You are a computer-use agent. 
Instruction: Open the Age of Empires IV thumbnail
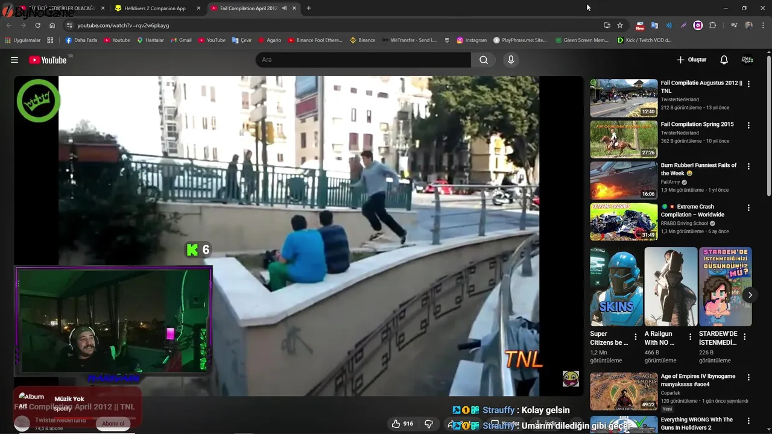624,391
